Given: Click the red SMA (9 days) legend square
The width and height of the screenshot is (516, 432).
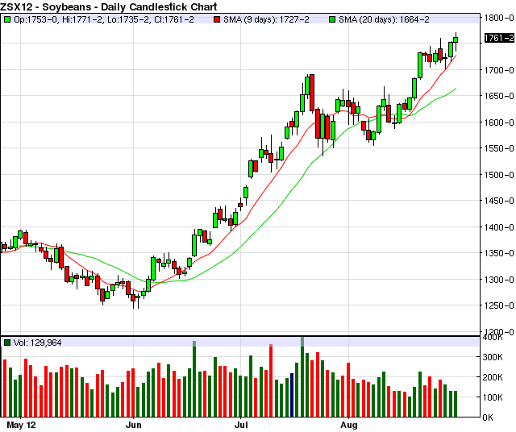Looking at the screenshot, I should 217,19.
